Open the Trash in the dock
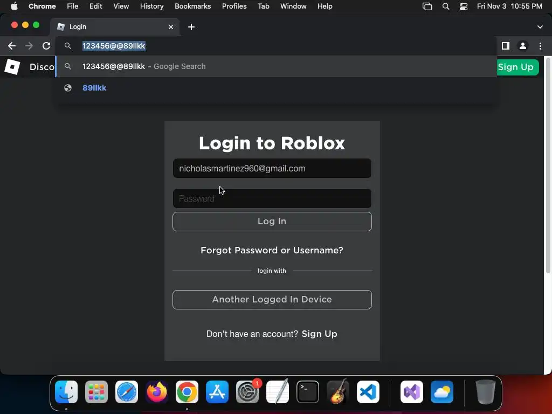Viewport: 552px width, 414px height. (486, 392)
